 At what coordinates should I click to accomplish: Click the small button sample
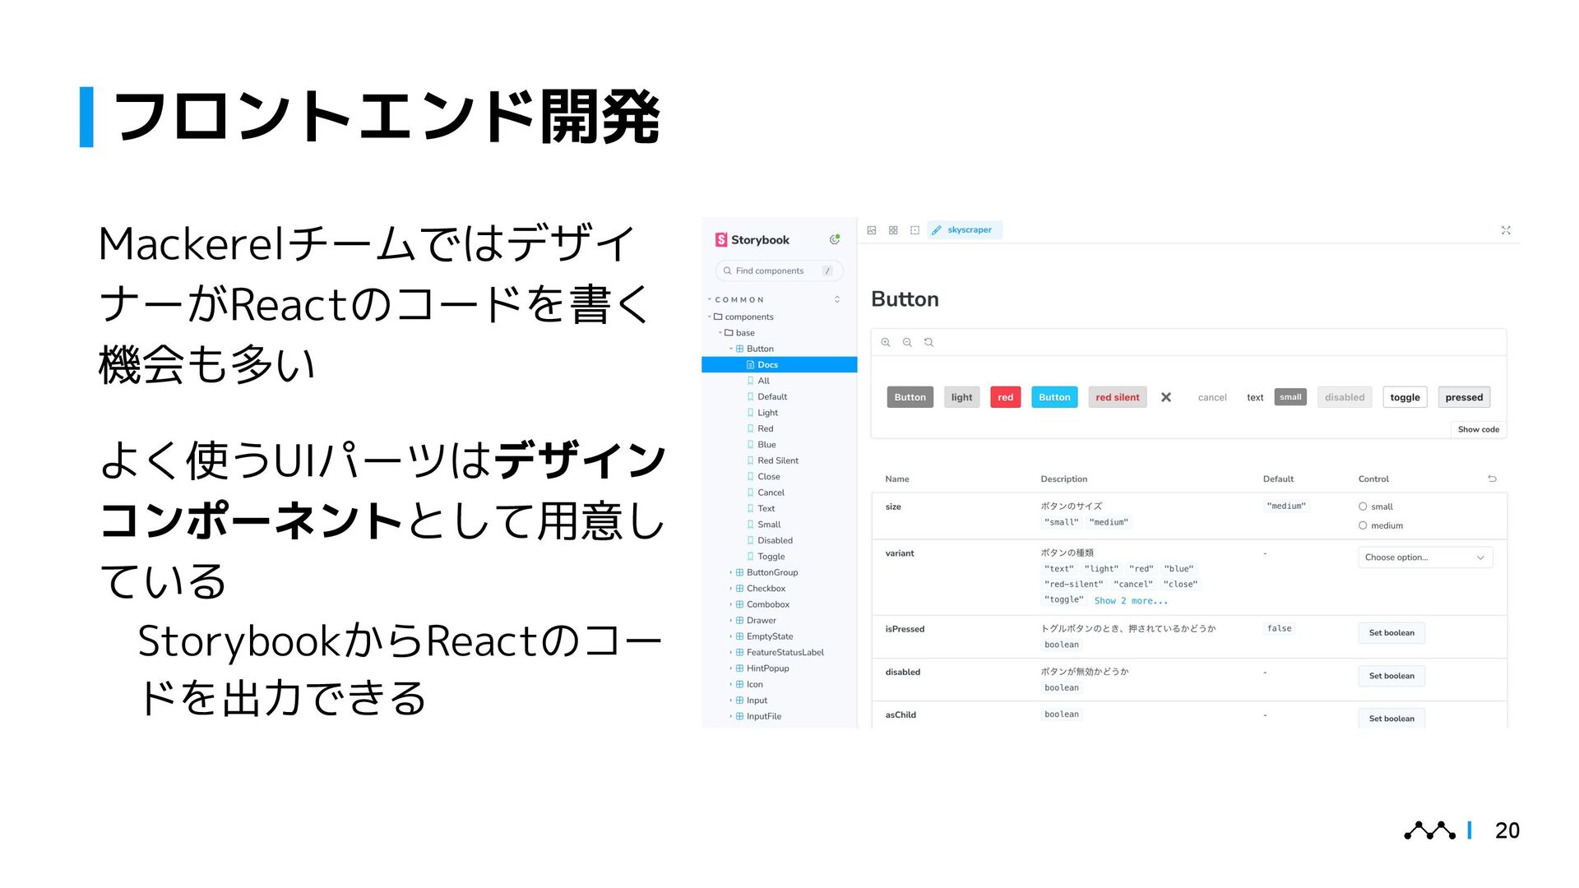(x=1290, y=397)
